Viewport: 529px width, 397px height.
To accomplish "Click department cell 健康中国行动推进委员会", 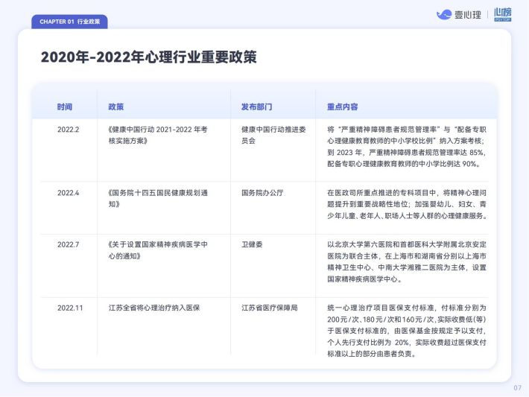I will tap(273, 136).
